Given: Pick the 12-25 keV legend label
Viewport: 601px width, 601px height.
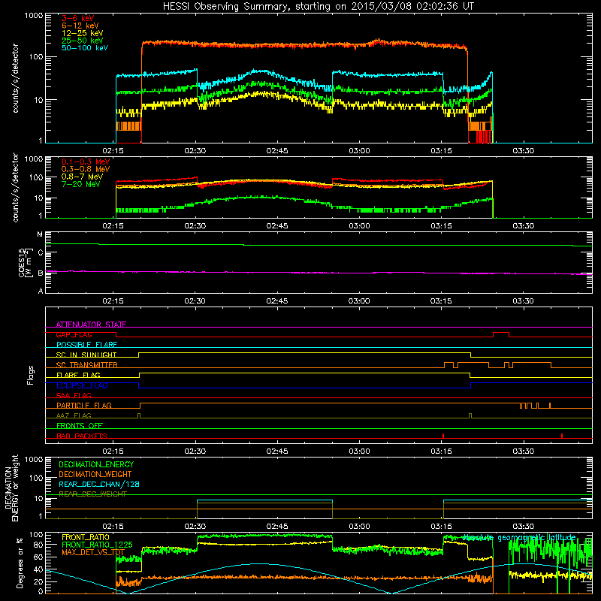Looking at the screenshot, I should [x=83, y=33].
